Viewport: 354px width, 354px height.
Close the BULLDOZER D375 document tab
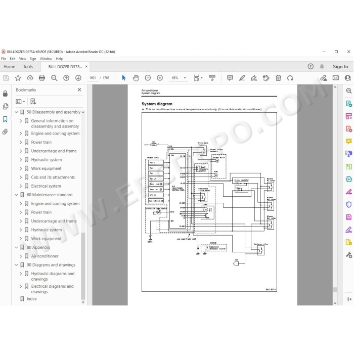pyautogui.click(x=86, y=67)
